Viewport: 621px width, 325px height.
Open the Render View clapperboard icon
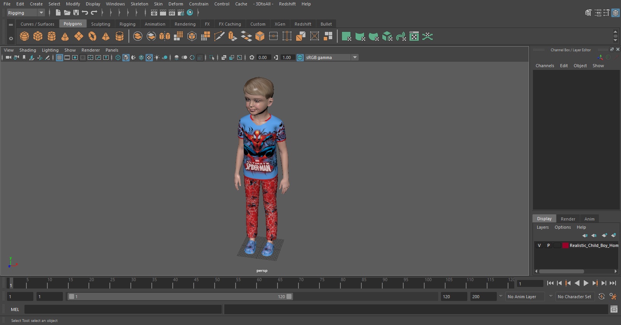154,13
